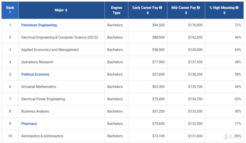Viewport: 246px width, 143px height.
Task: Open the Political Economy major link
Action: (x=35, y=75)
